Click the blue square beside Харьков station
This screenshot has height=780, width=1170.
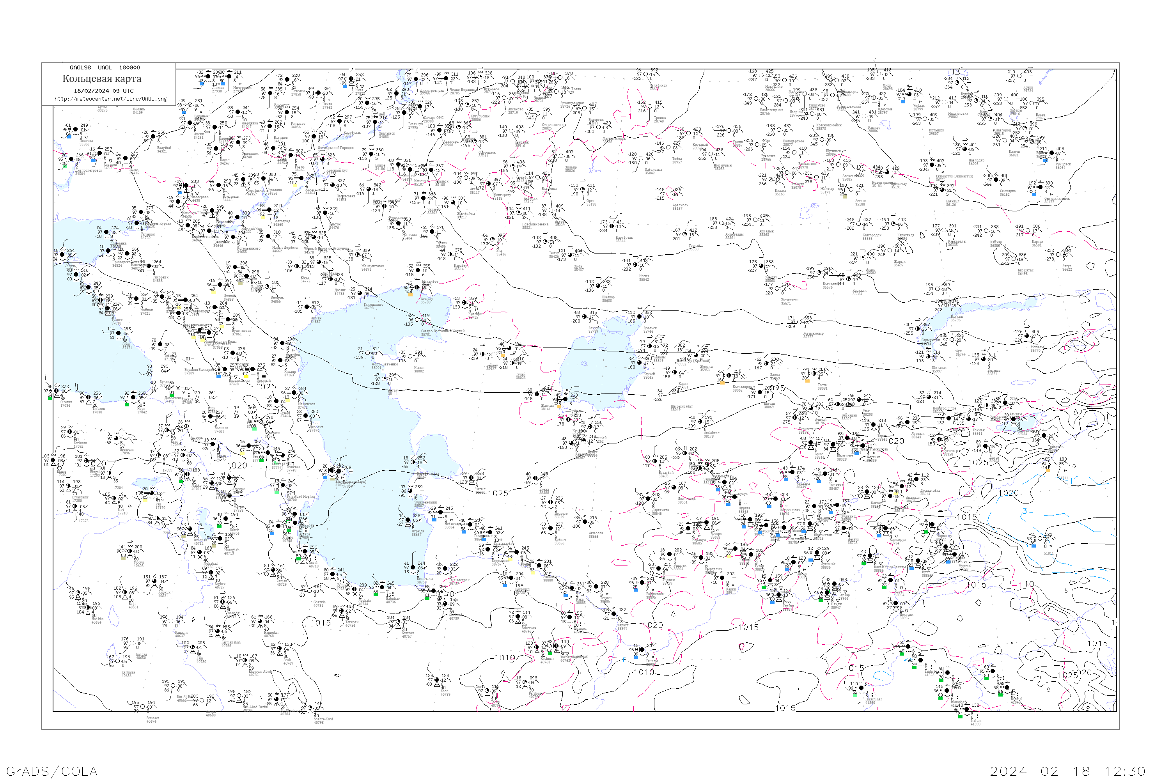point(94,161)
